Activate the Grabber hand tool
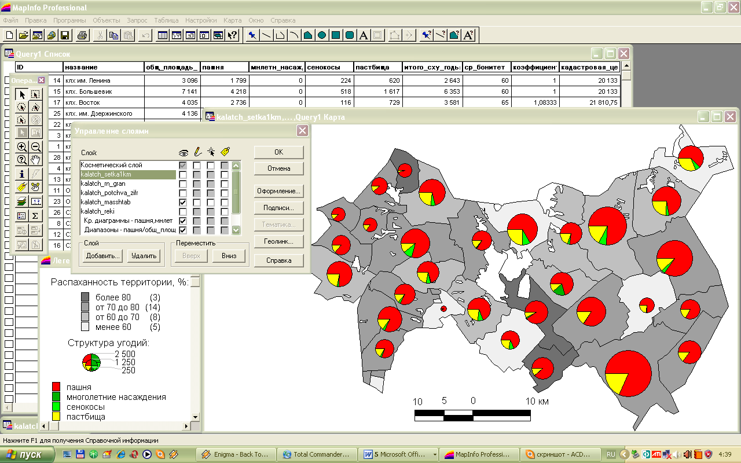741x463 pixels. click(36, 160)
